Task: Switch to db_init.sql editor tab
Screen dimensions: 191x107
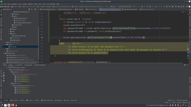Action: [80, 9]
